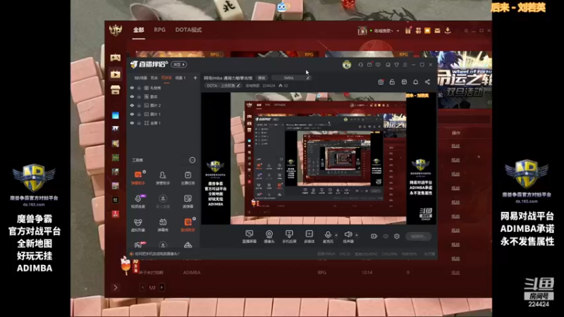Click the live preview canvas

pyautogui.click(x=319, y=158)
